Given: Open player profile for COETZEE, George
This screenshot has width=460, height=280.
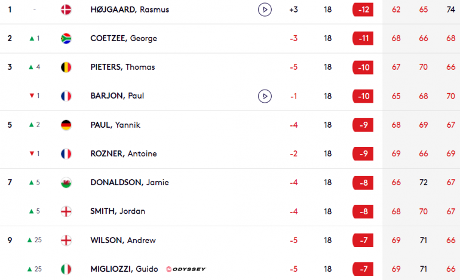Looking at the screenshot, I should pyautogui.click(x=124, y=38).
